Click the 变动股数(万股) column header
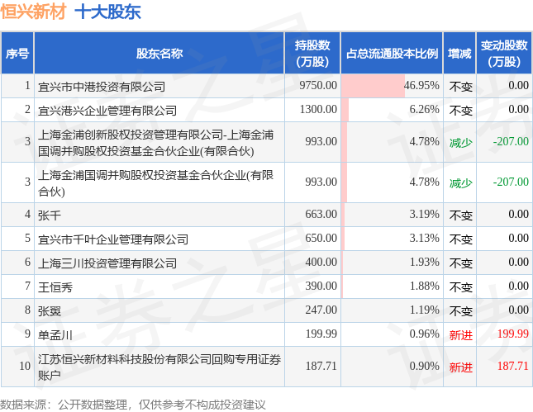The width and height of the screenshot is (533, 412). pos(504,54)
